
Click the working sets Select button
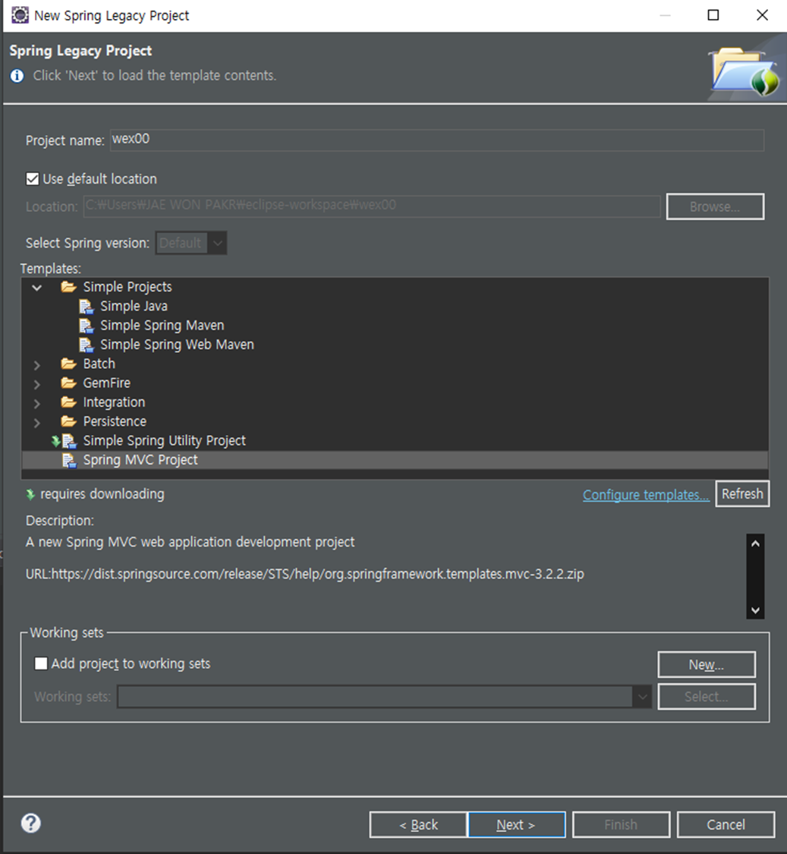click(707, 697)
